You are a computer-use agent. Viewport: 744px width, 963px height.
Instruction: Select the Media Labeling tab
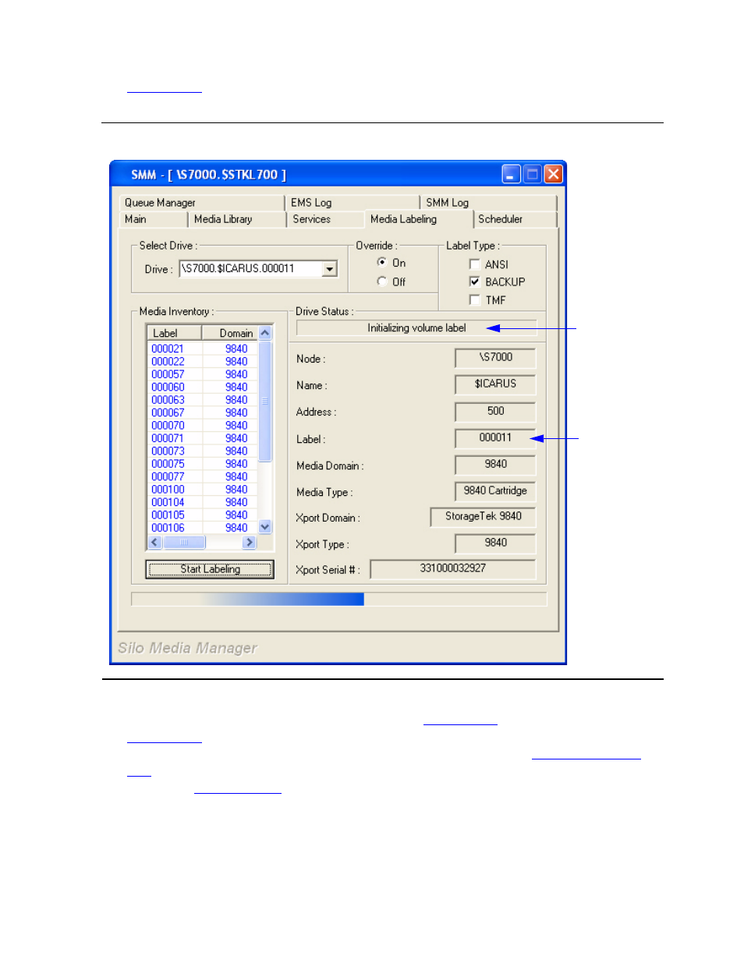point(418,219)
